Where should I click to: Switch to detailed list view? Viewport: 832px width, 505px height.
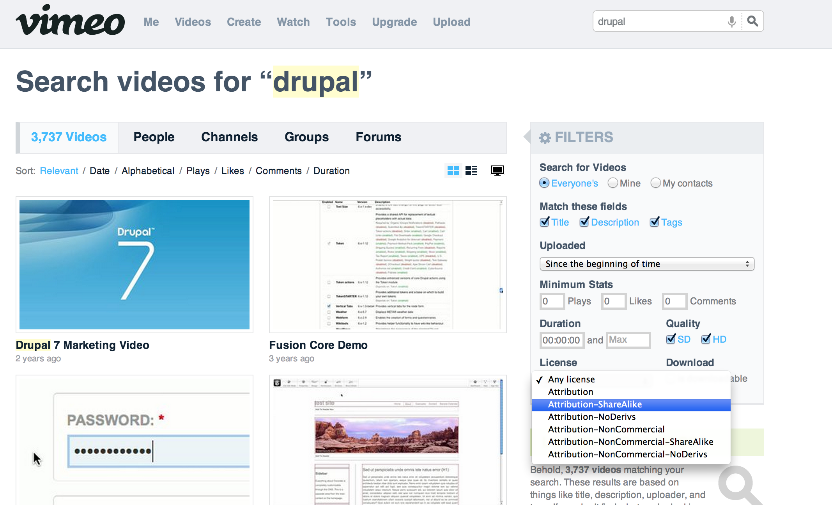click(x=471, y=171)
